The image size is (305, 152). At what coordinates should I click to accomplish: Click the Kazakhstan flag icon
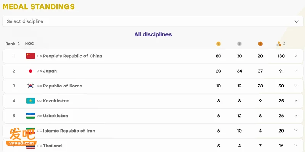coord(30,101)
